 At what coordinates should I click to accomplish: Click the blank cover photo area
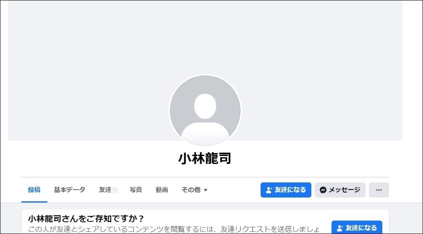(x=205, y=38)
